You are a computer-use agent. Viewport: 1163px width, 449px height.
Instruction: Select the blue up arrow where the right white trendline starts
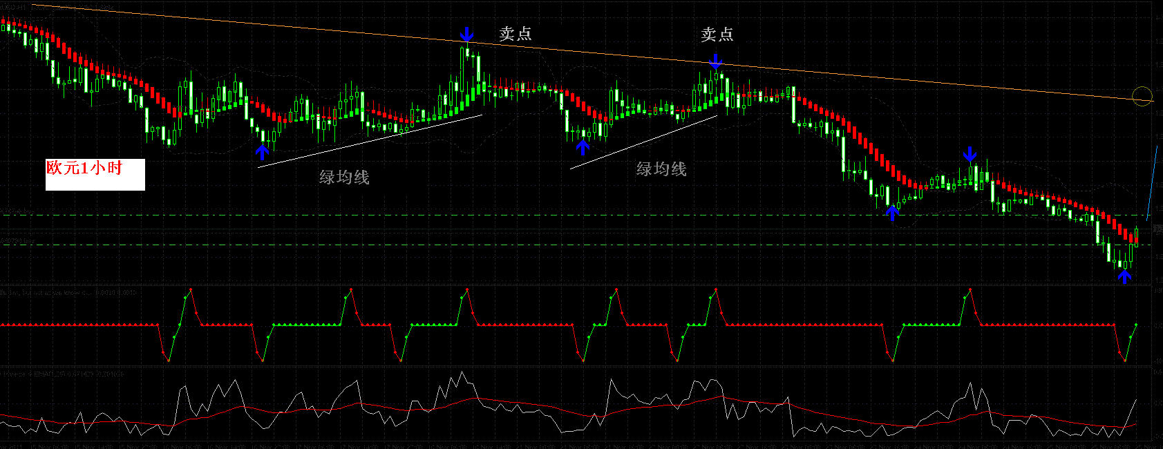[583, 148]
